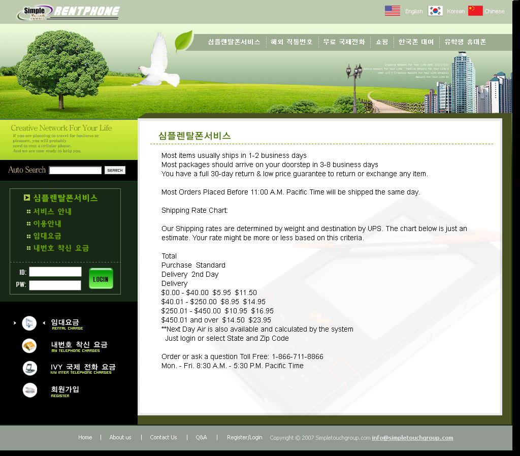Open 내번호 착신 요금 sidebar link

tap(61, 248)
